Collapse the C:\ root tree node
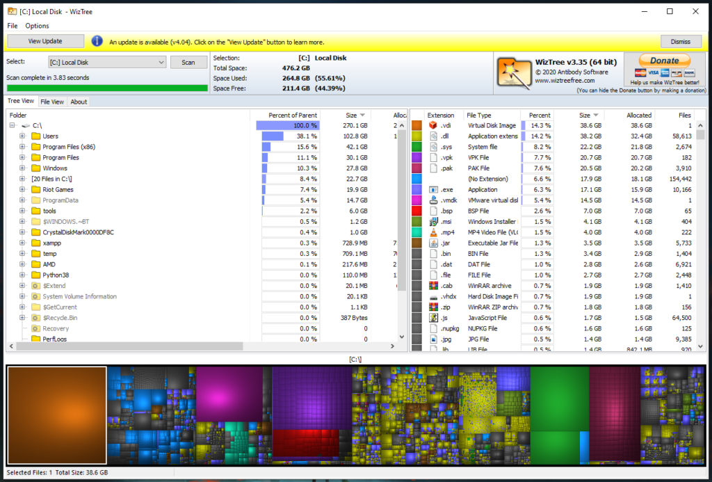This screenshot has width=712, height=482. (x=13, y=126)
